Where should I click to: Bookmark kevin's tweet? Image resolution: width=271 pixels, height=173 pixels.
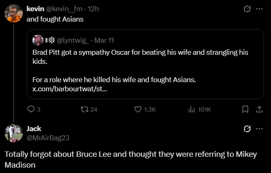(245, 110)
